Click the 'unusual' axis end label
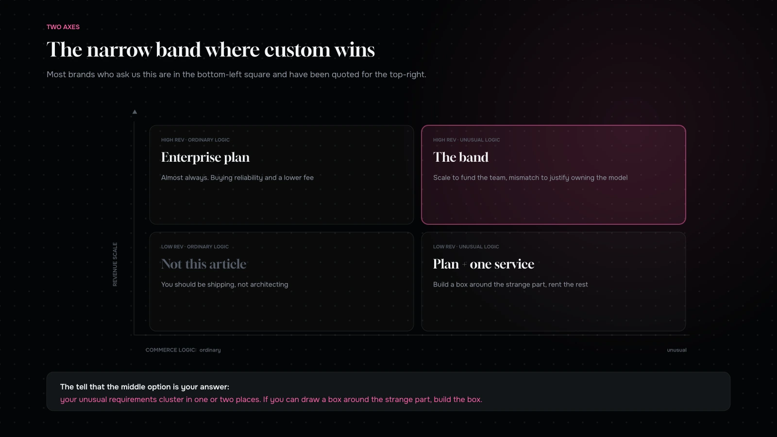777x437 pixels. (x=676, y=350)
